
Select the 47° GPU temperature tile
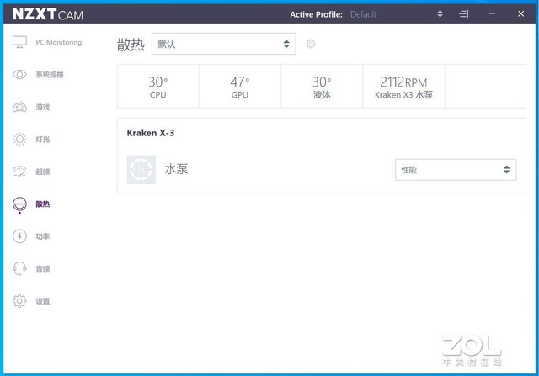240,86
